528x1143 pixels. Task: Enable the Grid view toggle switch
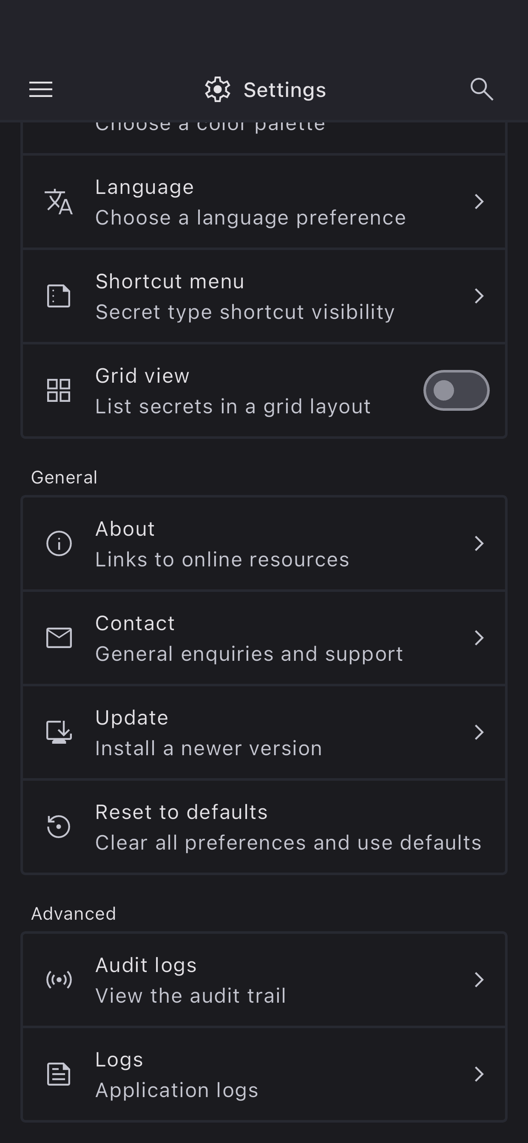tap(456, 390)
